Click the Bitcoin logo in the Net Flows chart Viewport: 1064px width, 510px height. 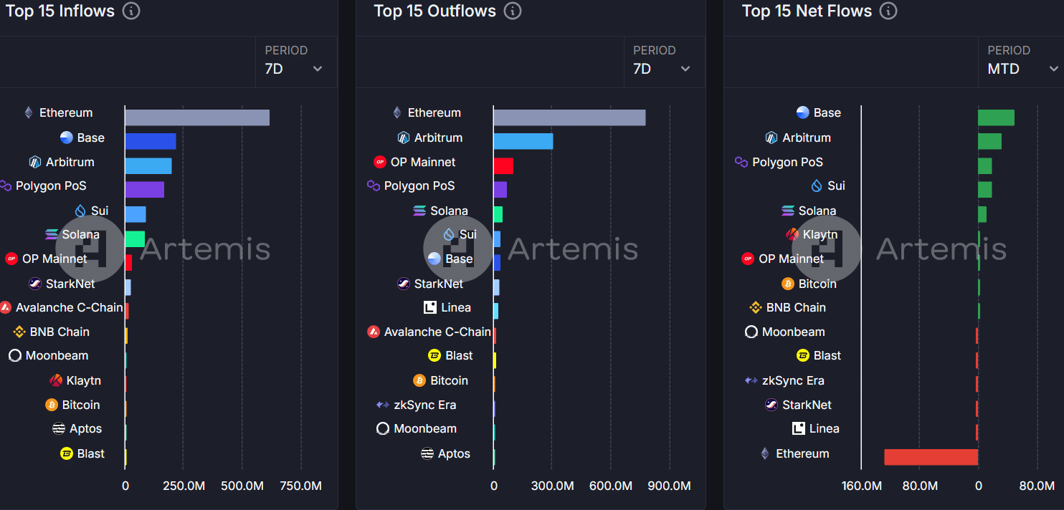tap(788, 284)
